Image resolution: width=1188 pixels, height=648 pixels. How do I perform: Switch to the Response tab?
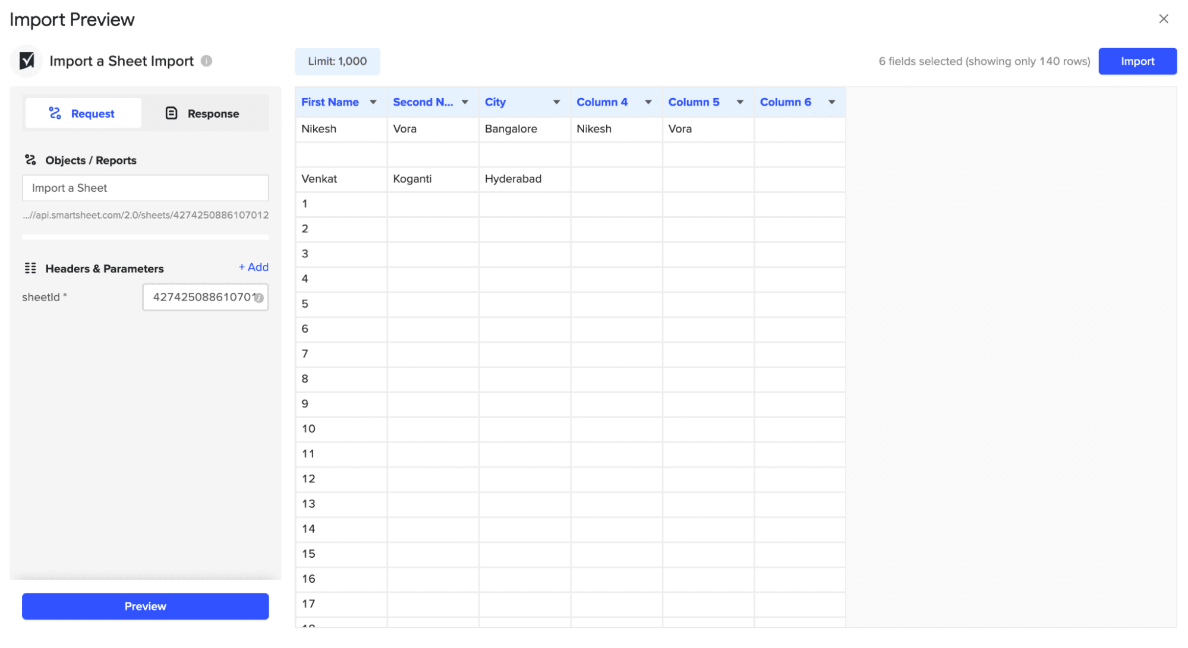coord(203,112)
